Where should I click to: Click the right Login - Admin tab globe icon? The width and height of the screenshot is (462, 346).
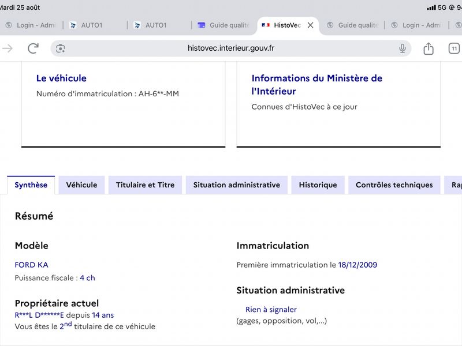click(394, 25)
